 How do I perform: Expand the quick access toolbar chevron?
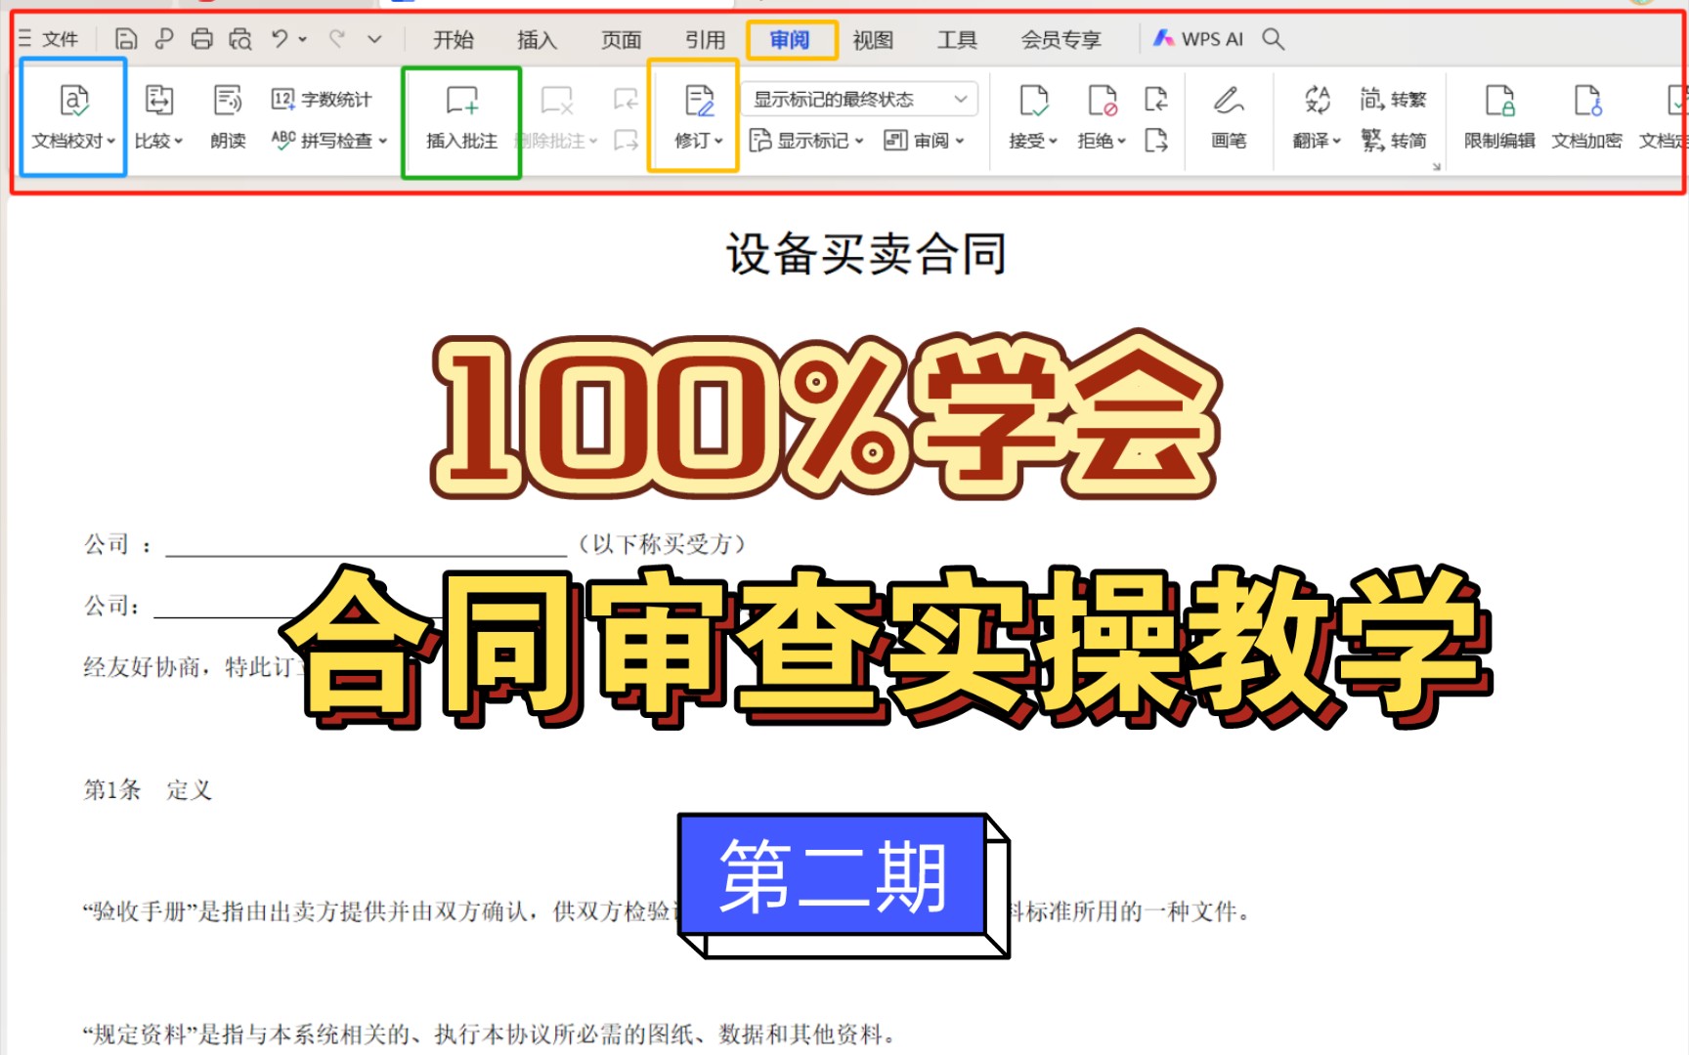(374, 39)
